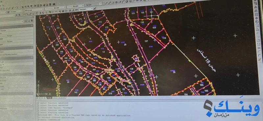Select the Rotate tool in Modify toolbar
The height and width of the screenshot is (121, 263).
point(257,22)
